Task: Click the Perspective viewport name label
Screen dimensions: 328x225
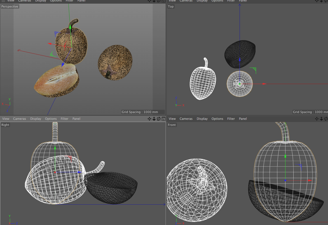Action: 10,6
